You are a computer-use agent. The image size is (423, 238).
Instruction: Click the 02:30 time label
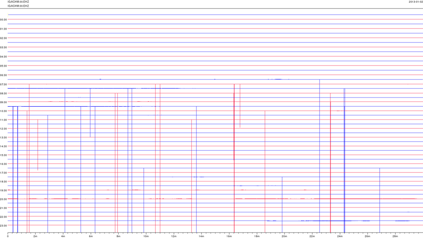[x=3, y=38]
